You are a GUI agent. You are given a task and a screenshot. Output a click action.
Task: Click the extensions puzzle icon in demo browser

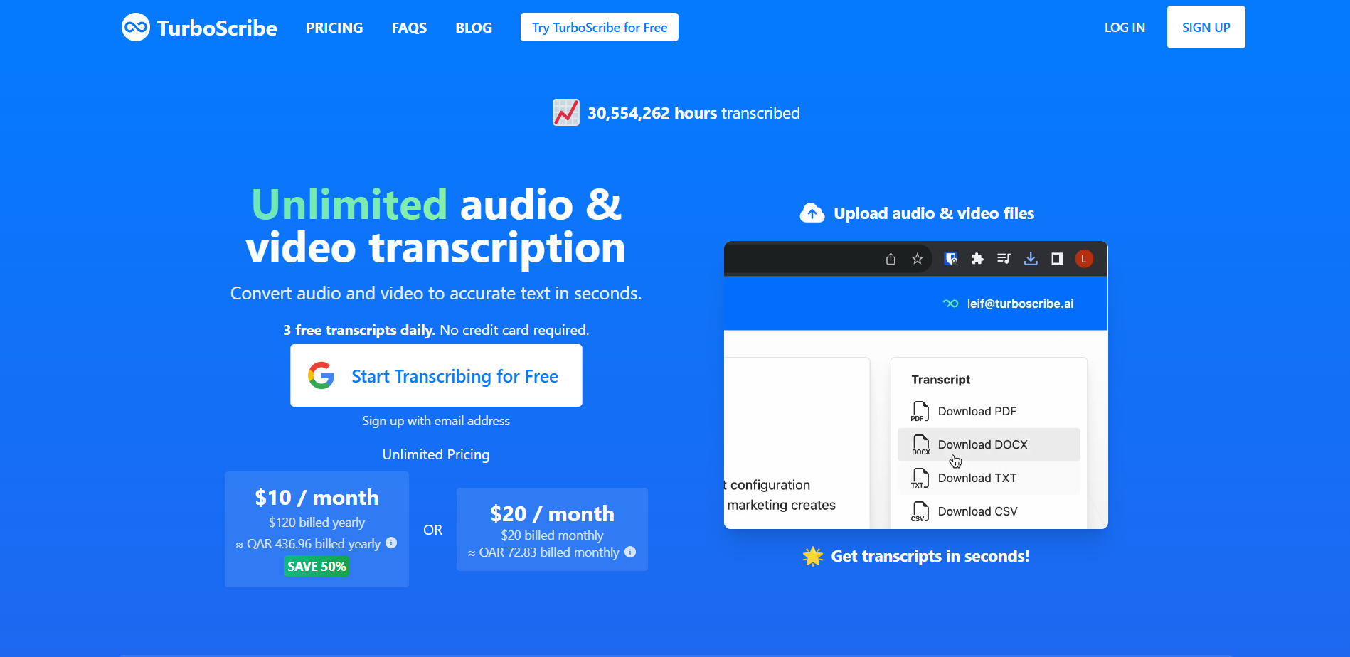click(977, 259)
